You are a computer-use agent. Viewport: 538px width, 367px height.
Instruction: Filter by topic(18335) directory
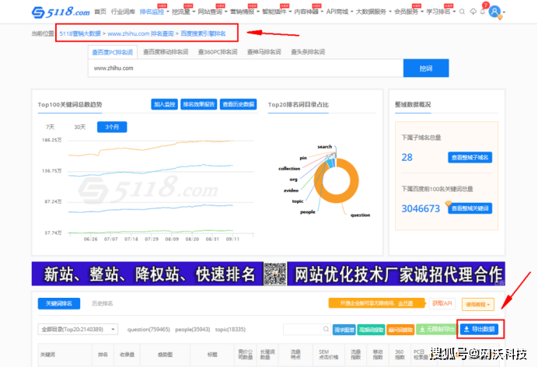click(x=230, y=329)
